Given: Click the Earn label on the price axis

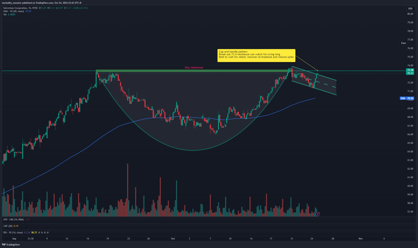Looking at the screenshot, I should [403, 43].
